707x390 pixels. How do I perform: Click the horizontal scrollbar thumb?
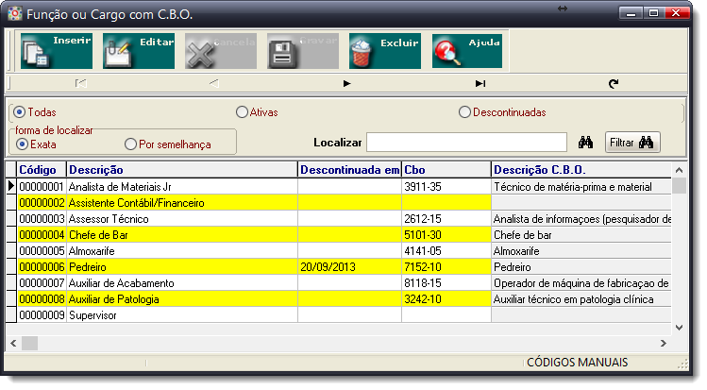30,344
